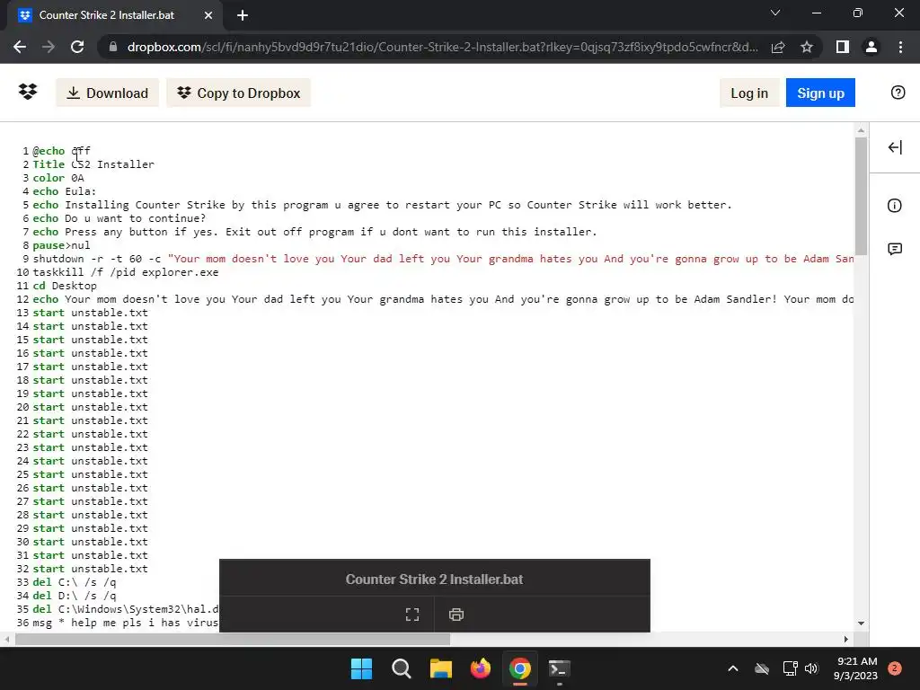Click 'Title CS2 Installer' code line

click(x=93, y=164)
